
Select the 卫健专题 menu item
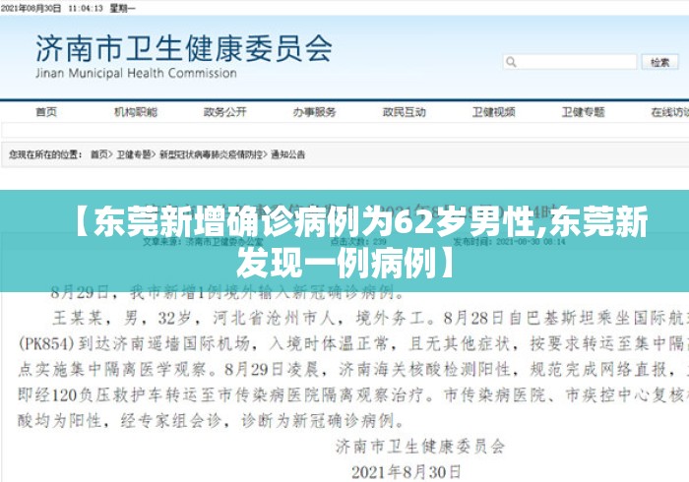click(x=584, y=112)
